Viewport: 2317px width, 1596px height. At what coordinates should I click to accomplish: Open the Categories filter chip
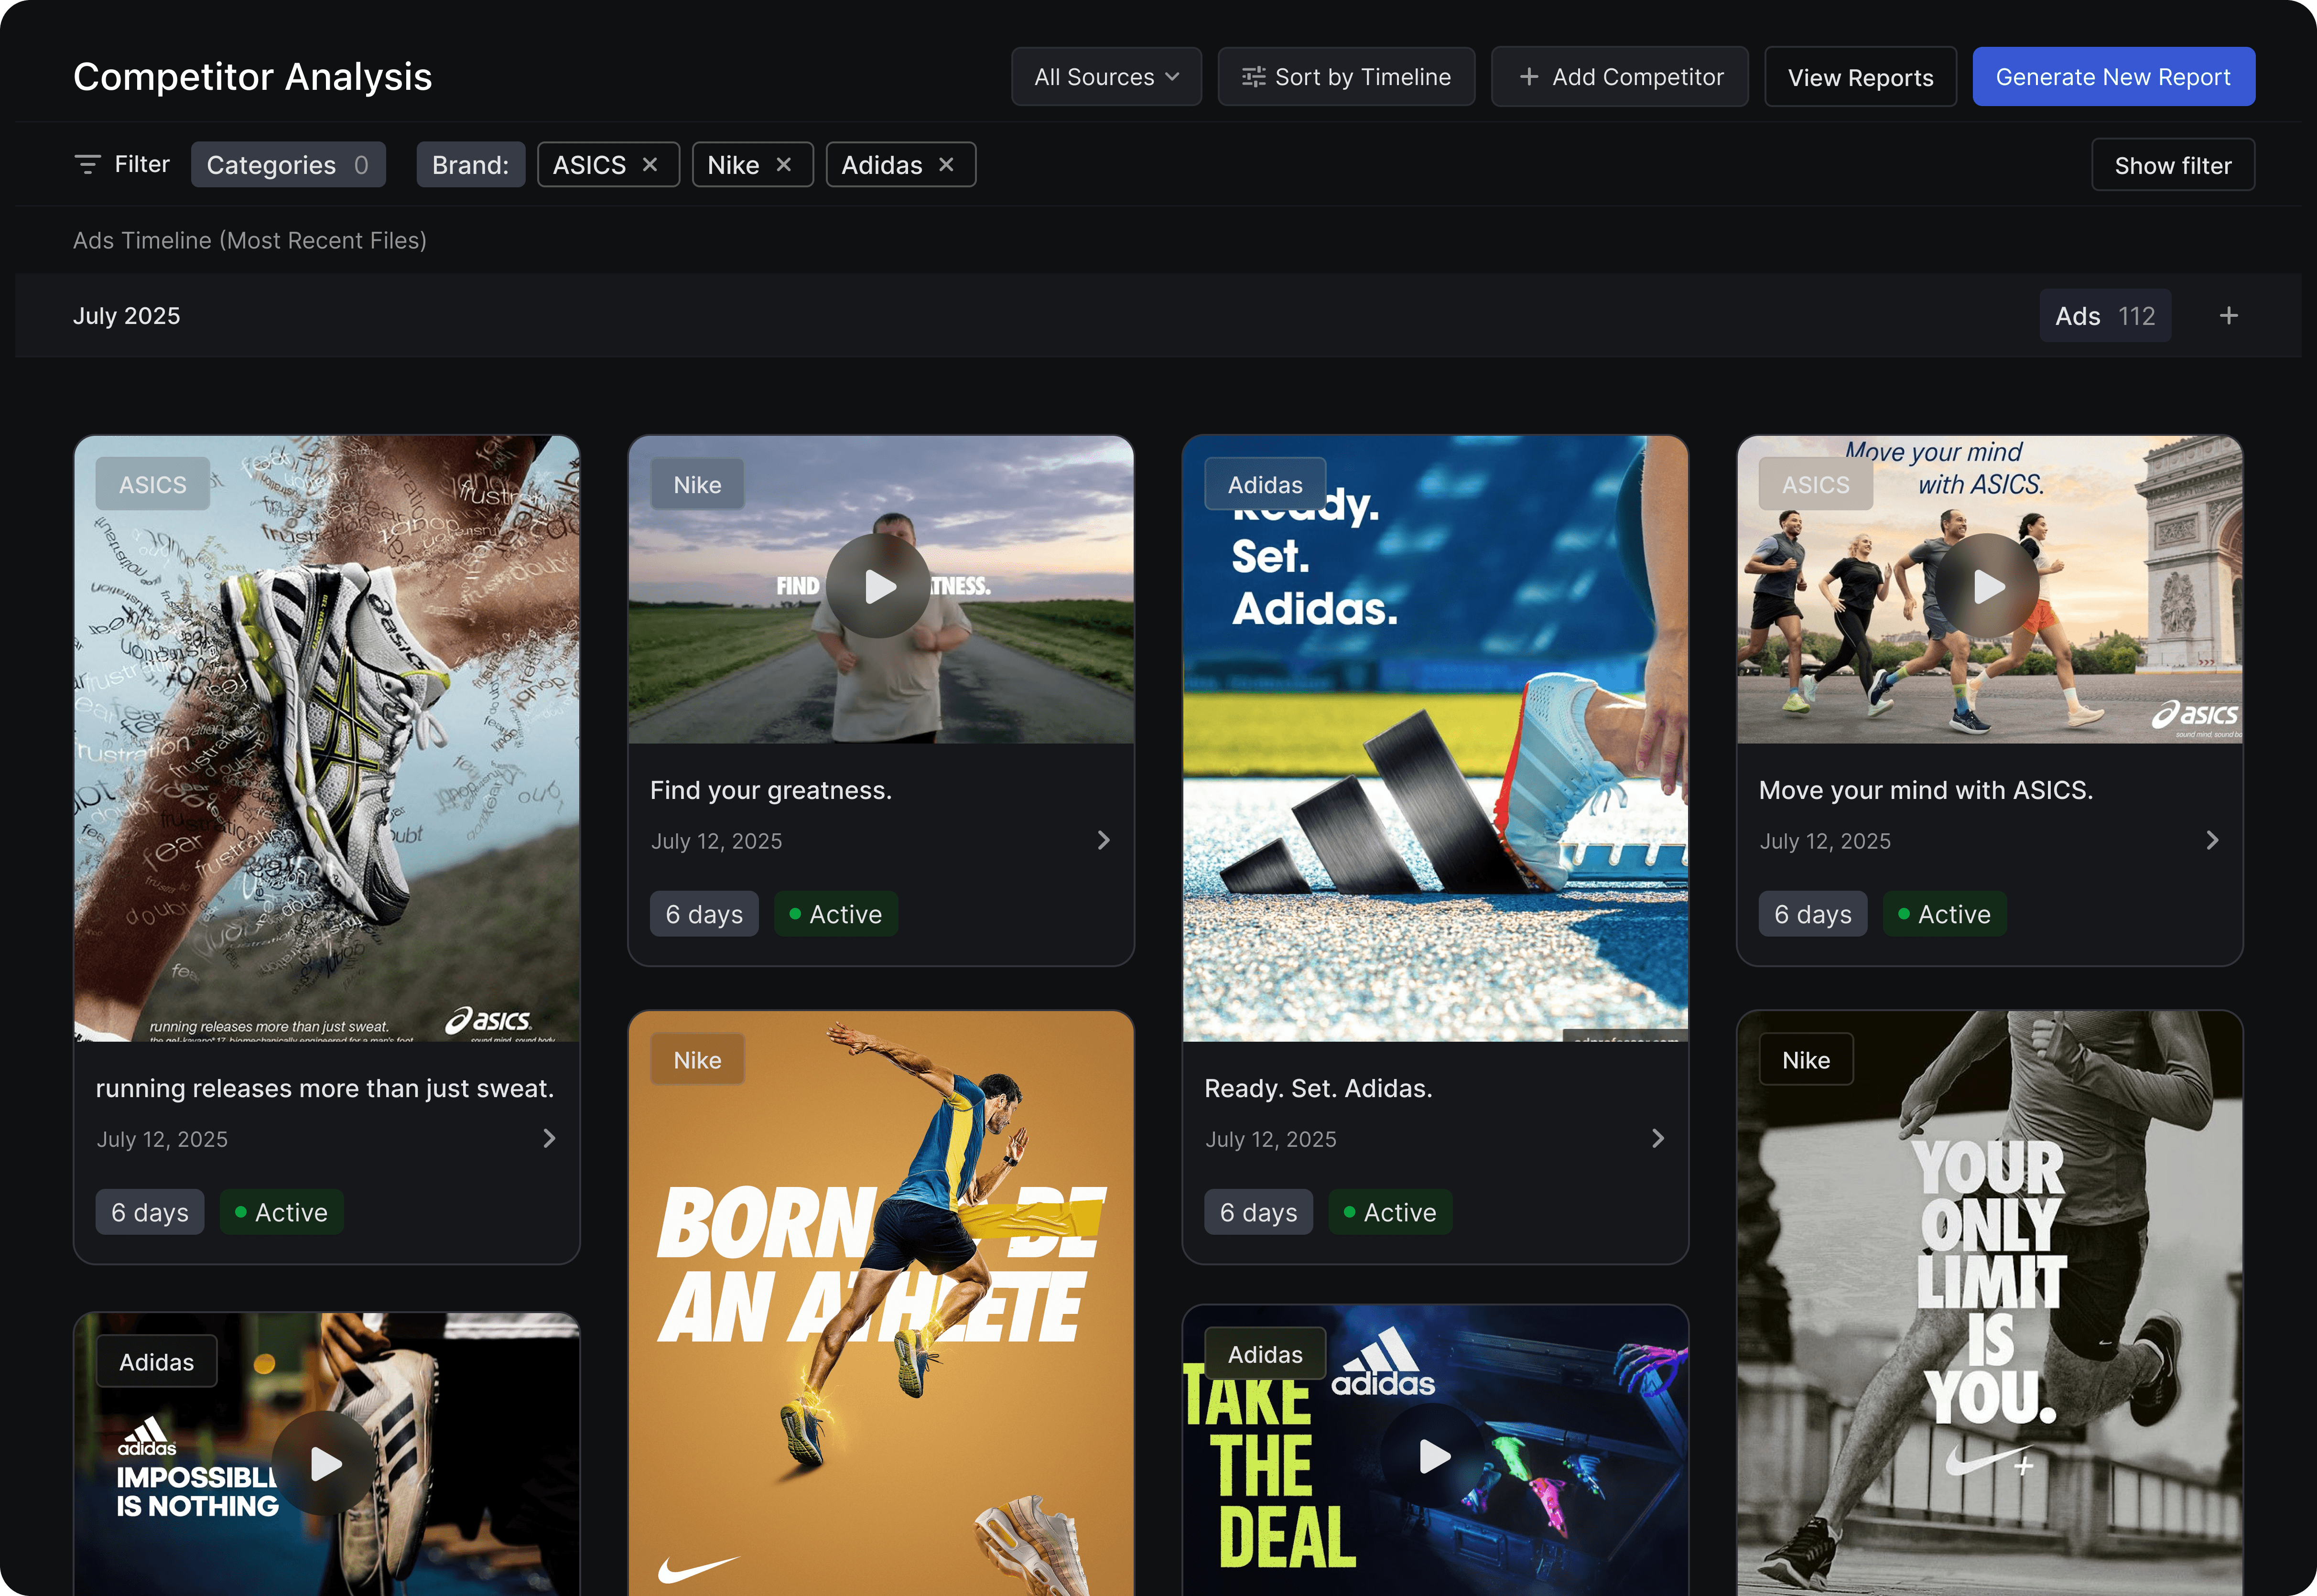pos(288,164)
